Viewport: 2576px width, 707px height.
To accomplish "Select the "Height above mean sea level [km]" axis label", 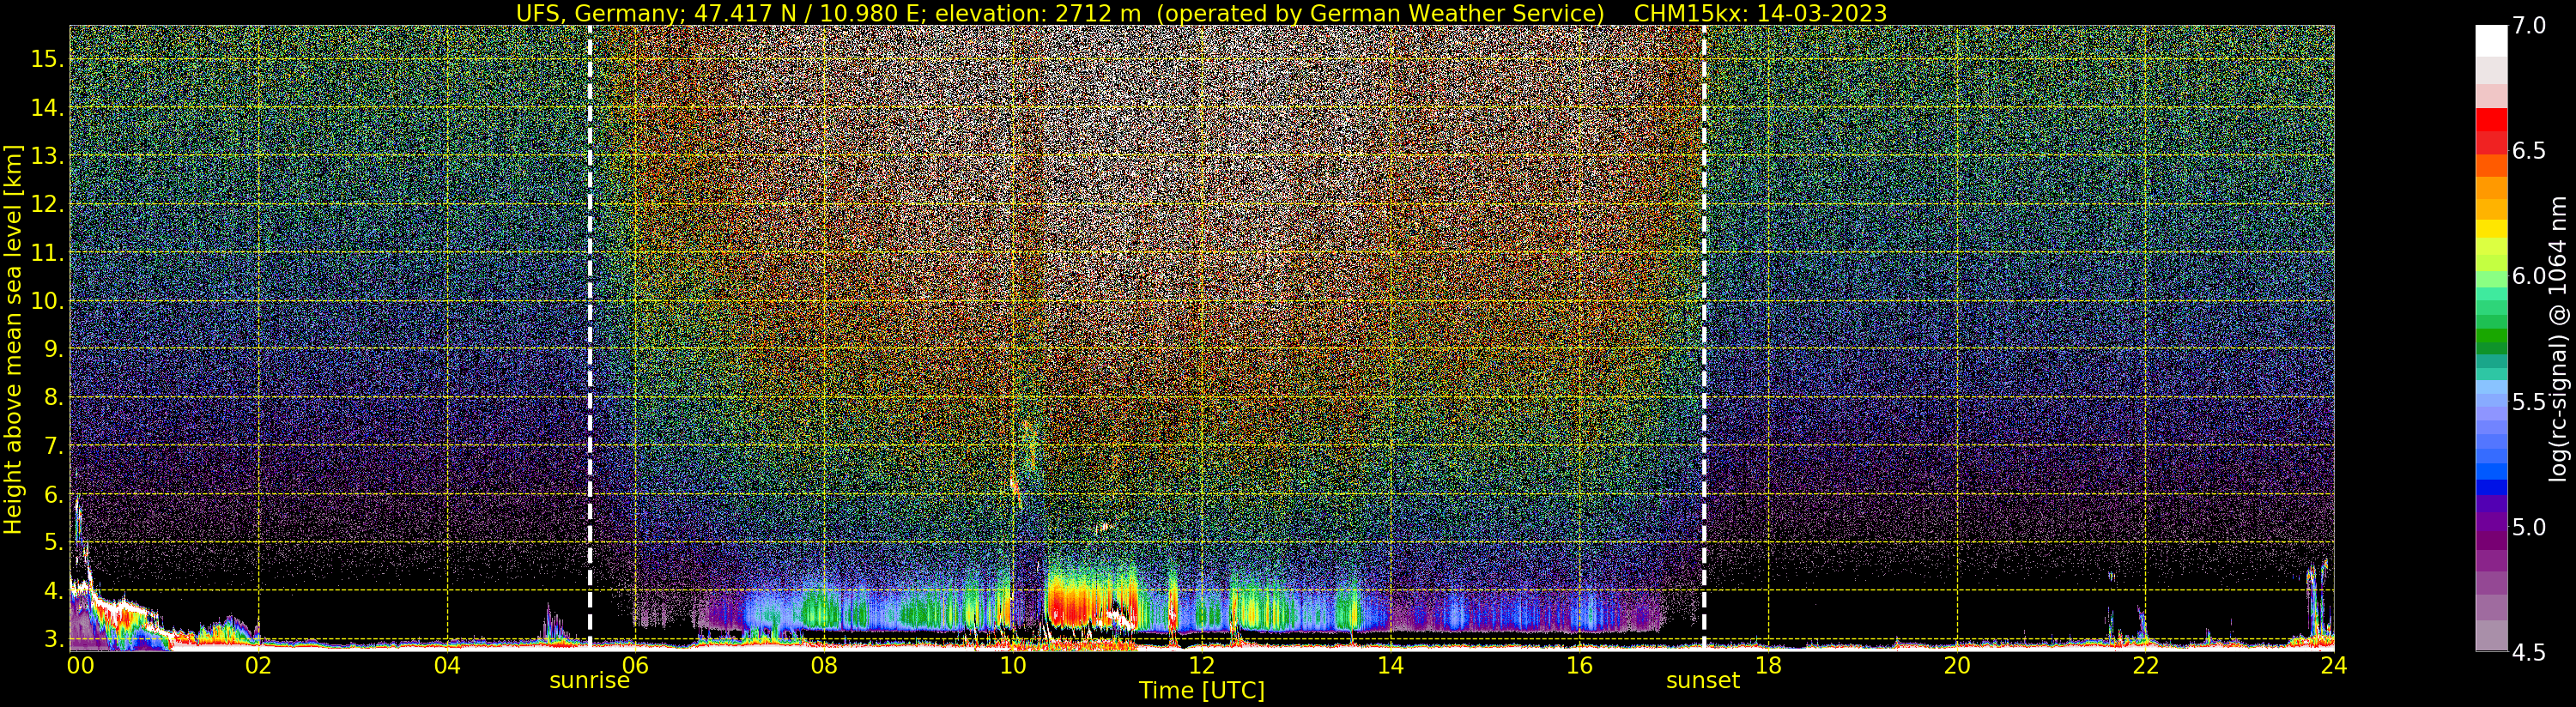I will pyautogui.click(x=13, y=338).
